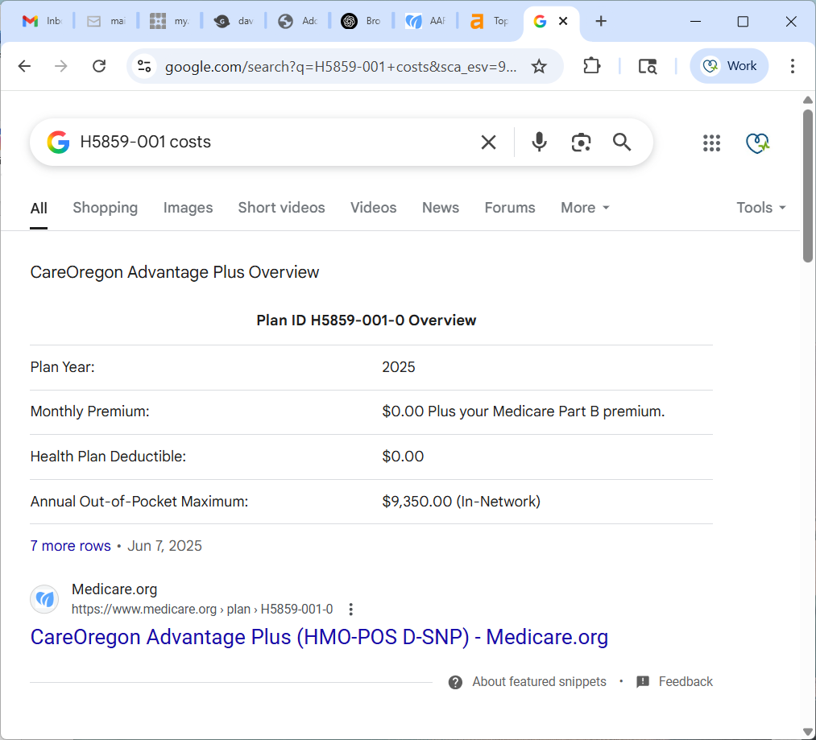Open the Chrome three-dot menu
Image resolution: width=816 pixels, height=740 pixels.
792,66
